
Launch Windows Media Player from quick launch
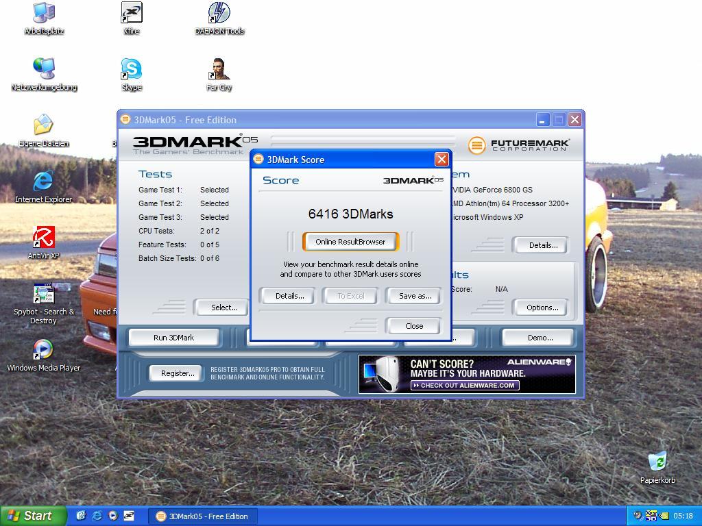(x=113, y=516)
